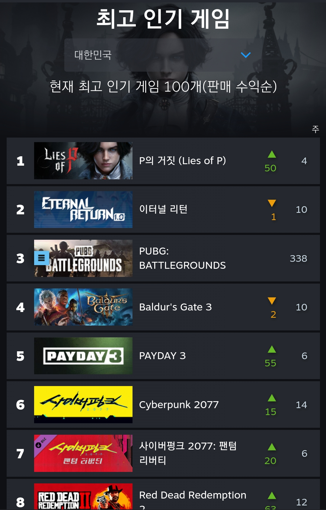Open the P의 거짓 (Lies of P) title link
Screen dimensions: 326x510
(x=182, y=161)
